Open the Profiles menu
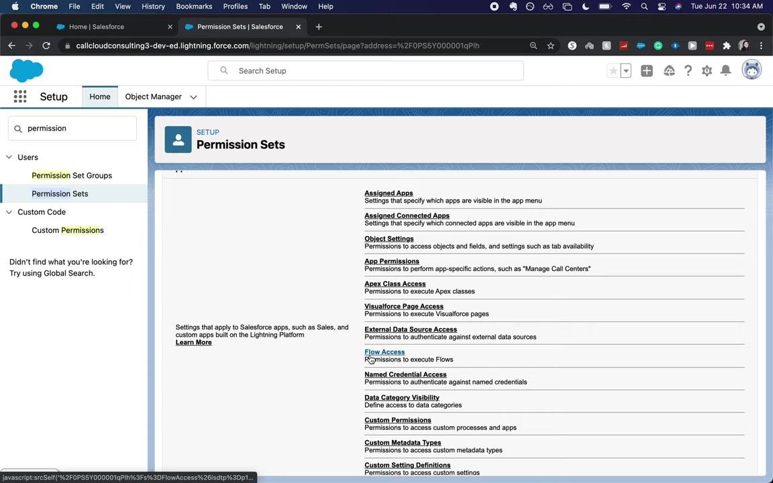773x483 pixels. click(235, 7)
